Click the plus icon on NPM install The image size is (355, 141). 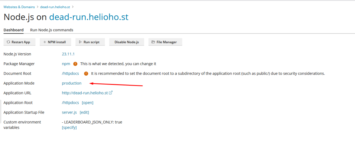[x=45, y=42]
